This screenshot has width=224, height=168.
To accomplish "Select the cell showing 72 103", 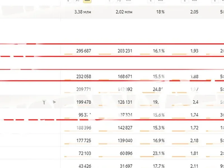I will (x=85, y=153).
